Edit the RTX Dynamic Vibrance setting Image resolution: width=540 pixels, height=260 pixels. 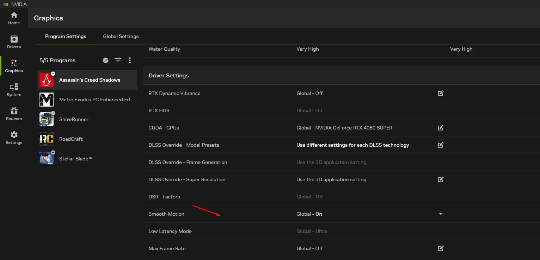(441, 93)
